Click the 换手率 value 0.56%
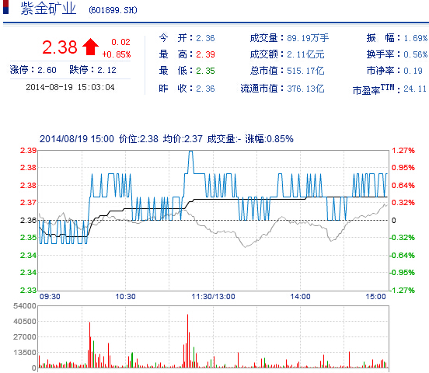 [x=416, y=54]
